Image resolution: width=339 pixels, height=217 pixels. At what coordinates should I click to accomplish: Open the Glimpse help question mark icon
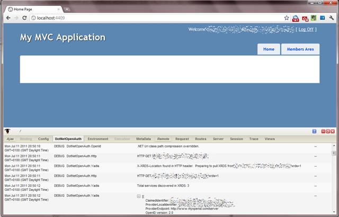click(315, 131)
